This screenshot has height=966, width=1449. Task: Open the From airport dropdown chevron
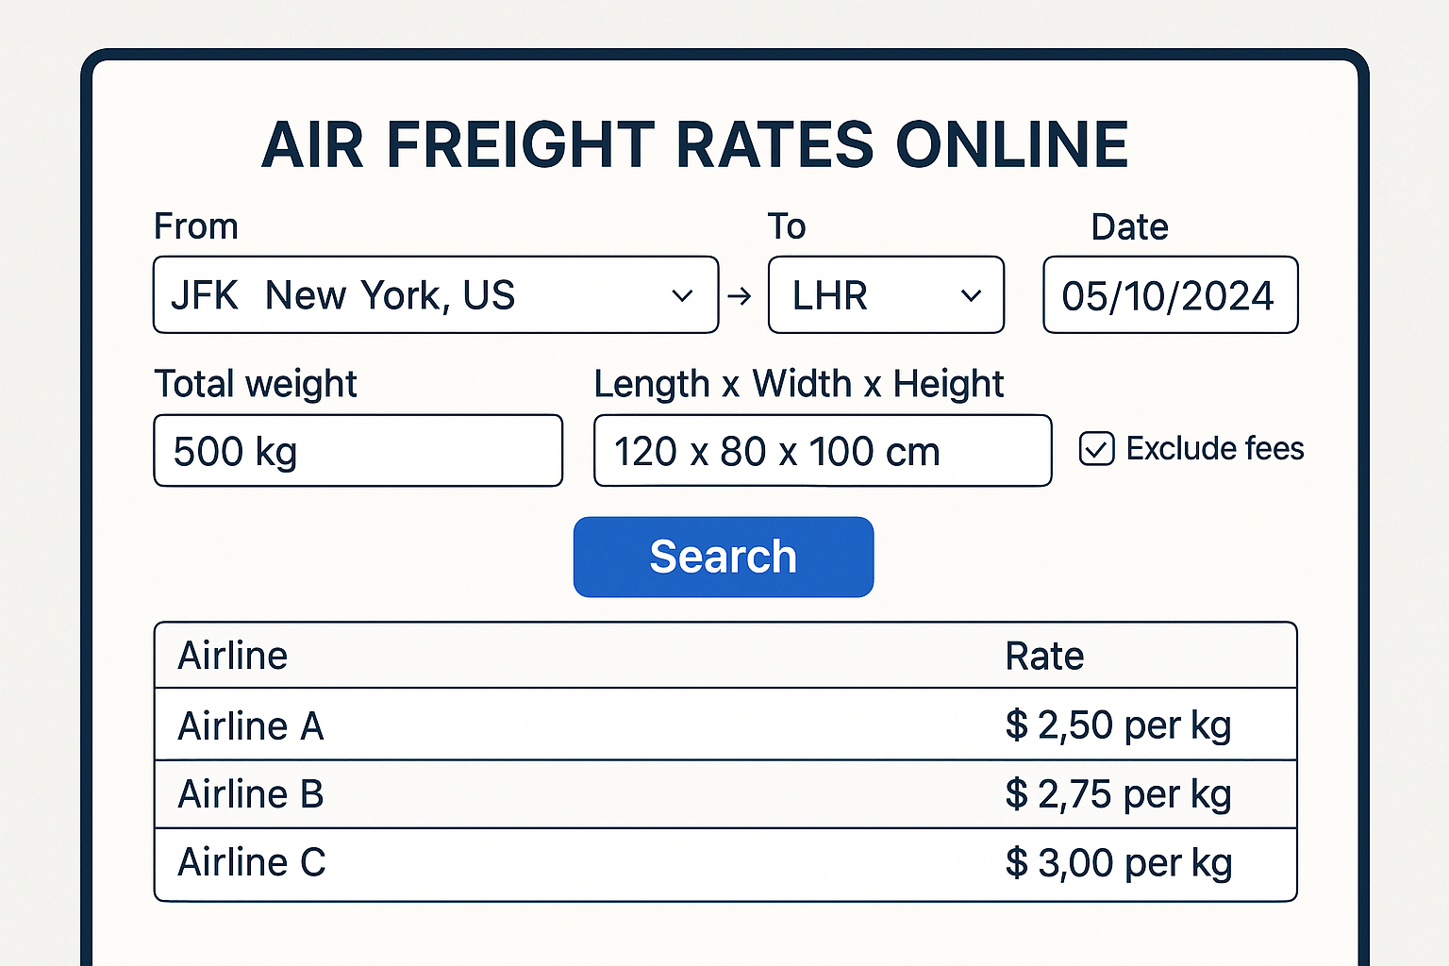click(x=682, y=296)
